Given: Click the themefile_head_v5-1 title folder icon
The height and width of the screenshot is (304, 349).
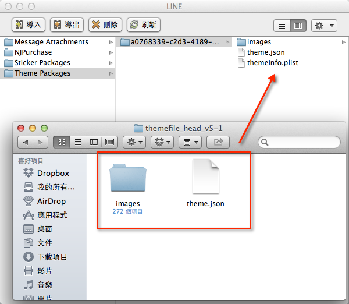Looking at the screenshot, I should click(x=138, y=128).
